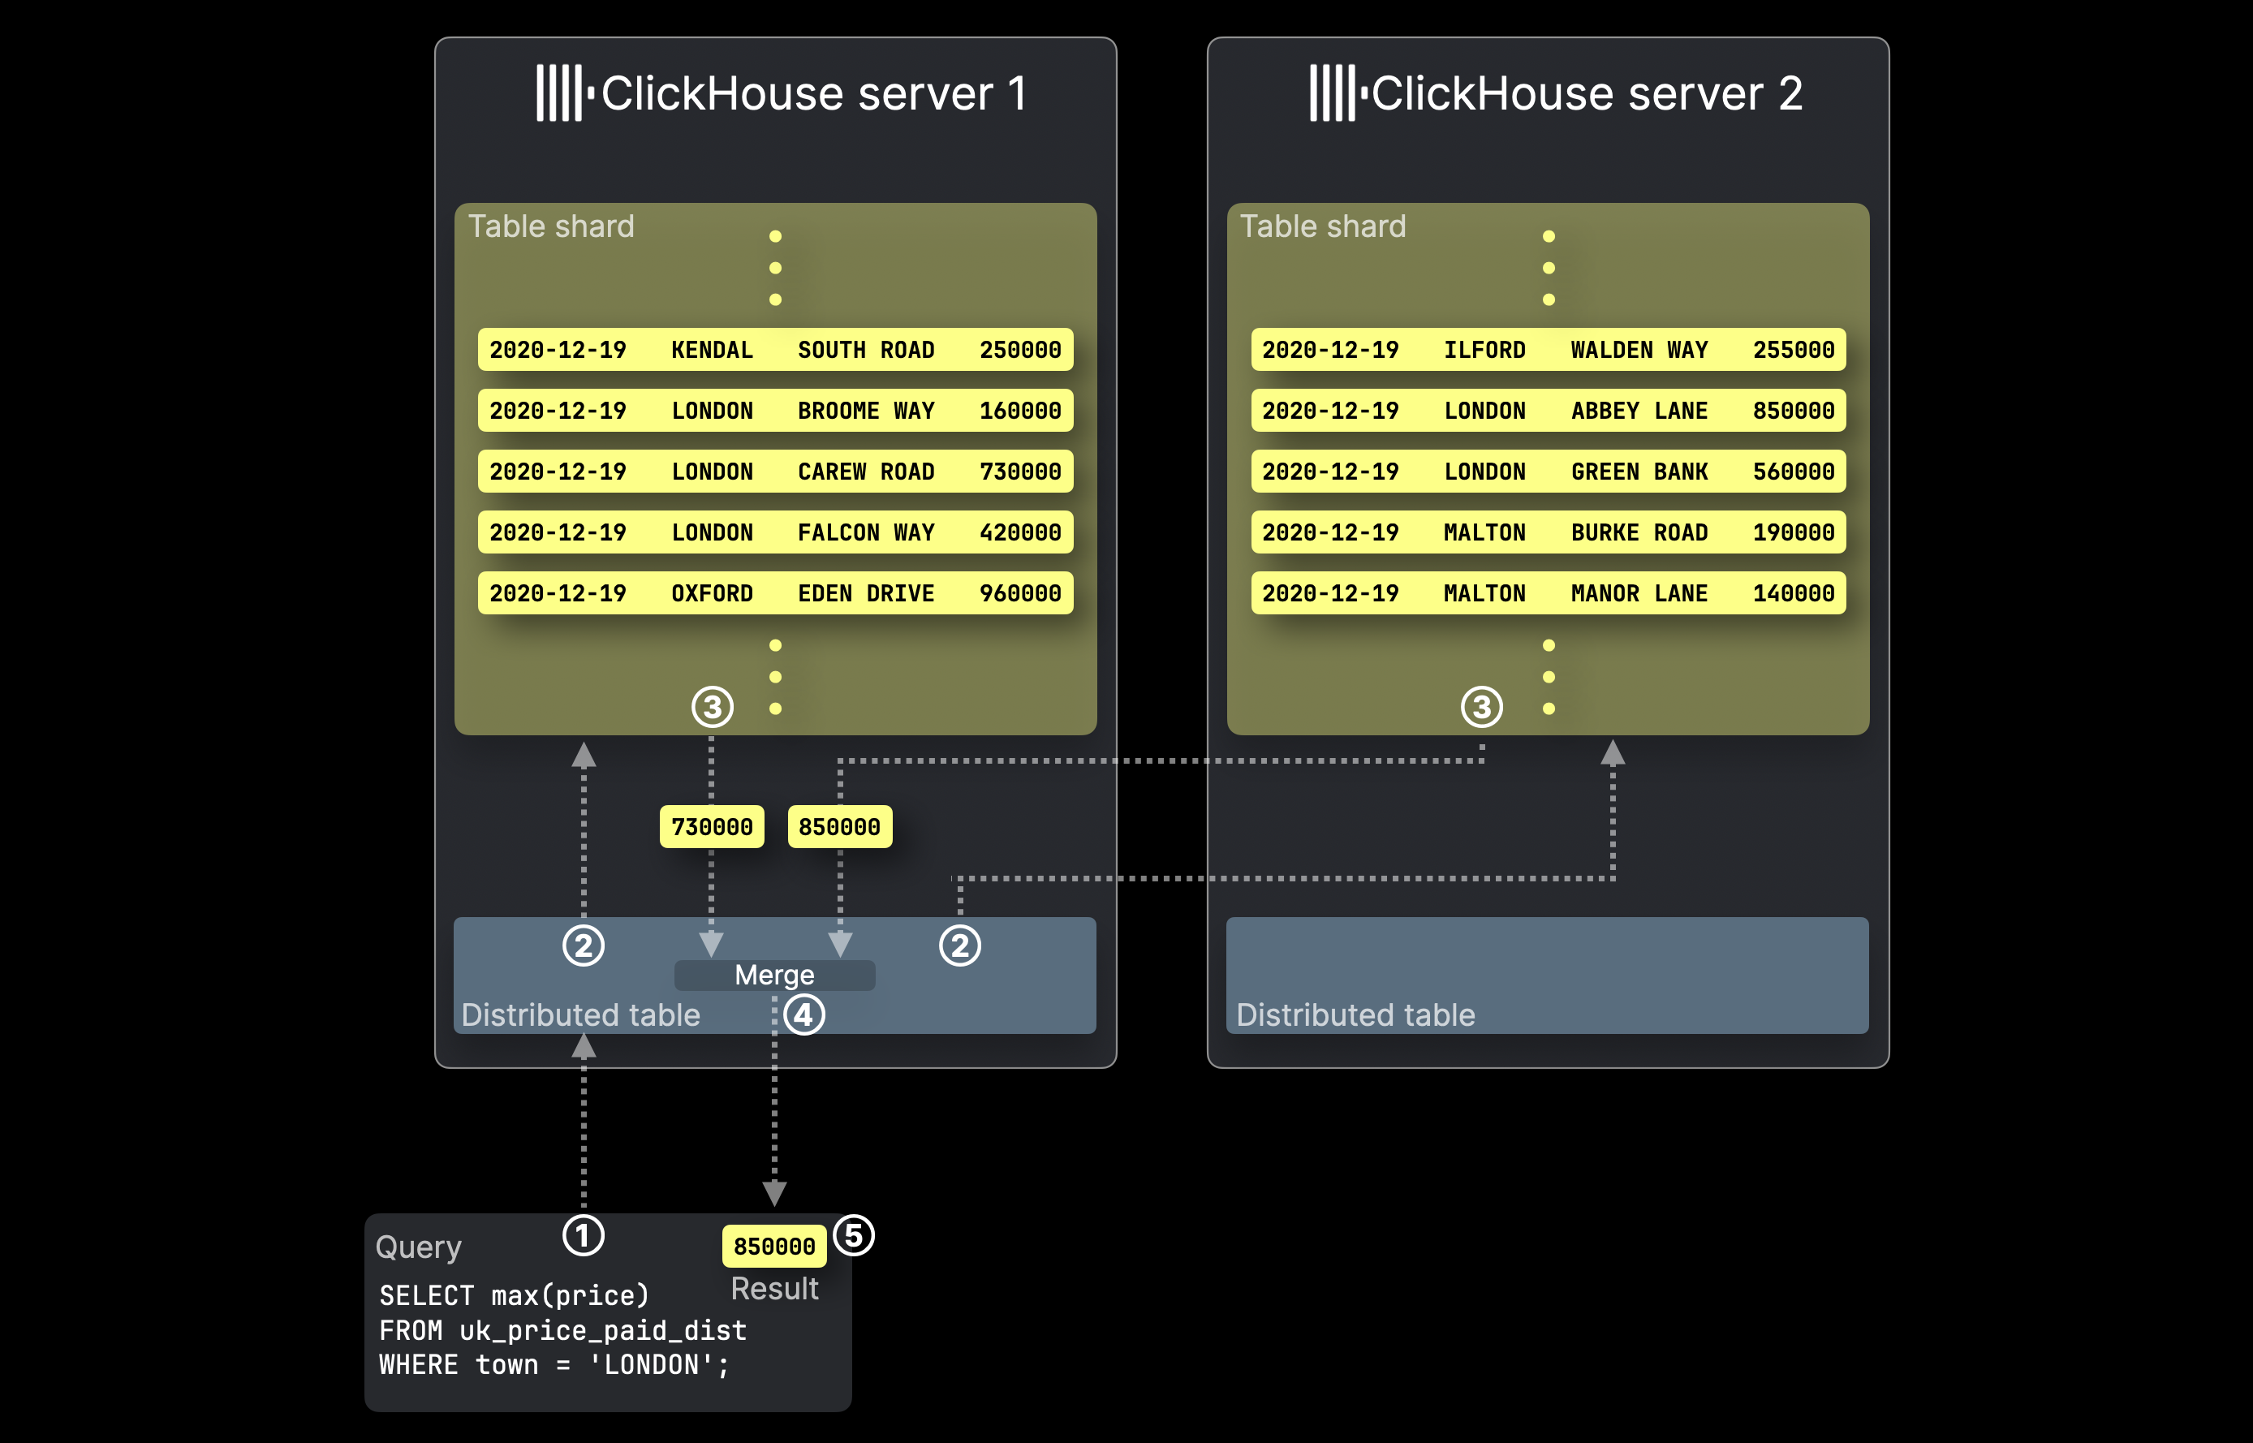Click step 4 circle under Merge
Image resolution: width=2253 pixels, height=1443 pixels.
click(x=803, y=1014)
